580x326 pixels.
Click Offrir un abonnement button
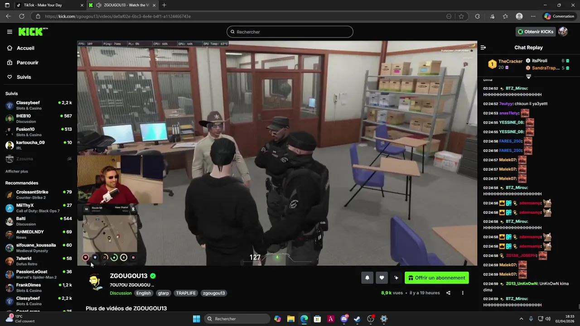click(x=437, y=278)
